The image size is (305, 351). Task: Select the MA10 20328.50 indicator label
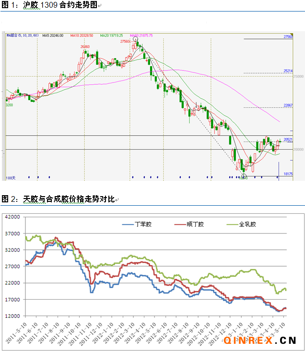coord(82,35)
